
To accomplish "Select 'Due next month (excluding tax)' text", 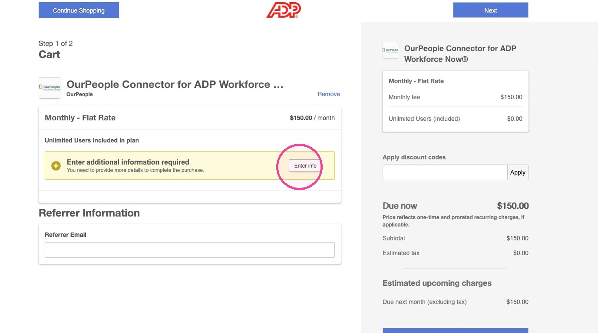I will (425, 302).
